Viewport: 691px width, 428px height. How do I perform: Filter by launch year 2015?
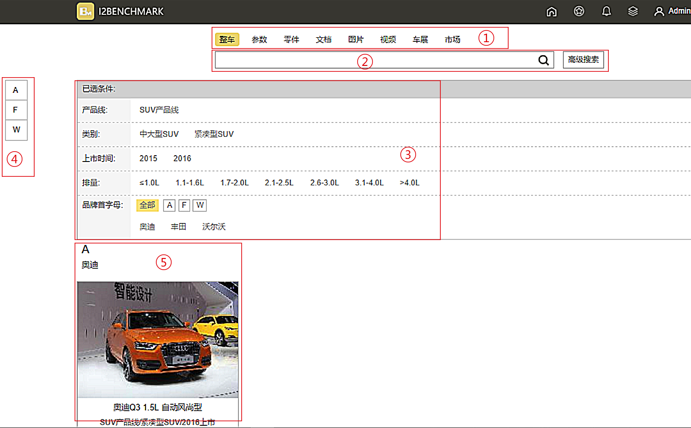148,158
